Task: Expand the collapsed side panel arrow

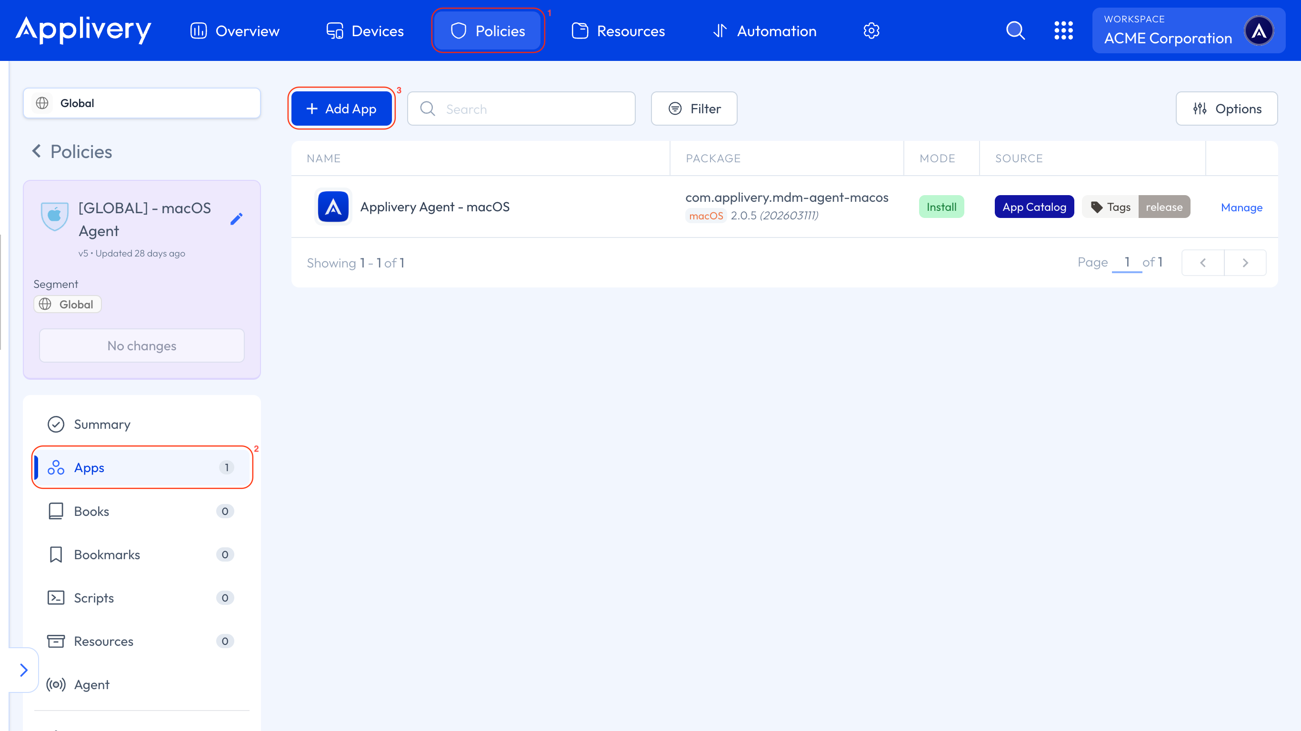Action: pyautogui.click(x=23, y=670)
